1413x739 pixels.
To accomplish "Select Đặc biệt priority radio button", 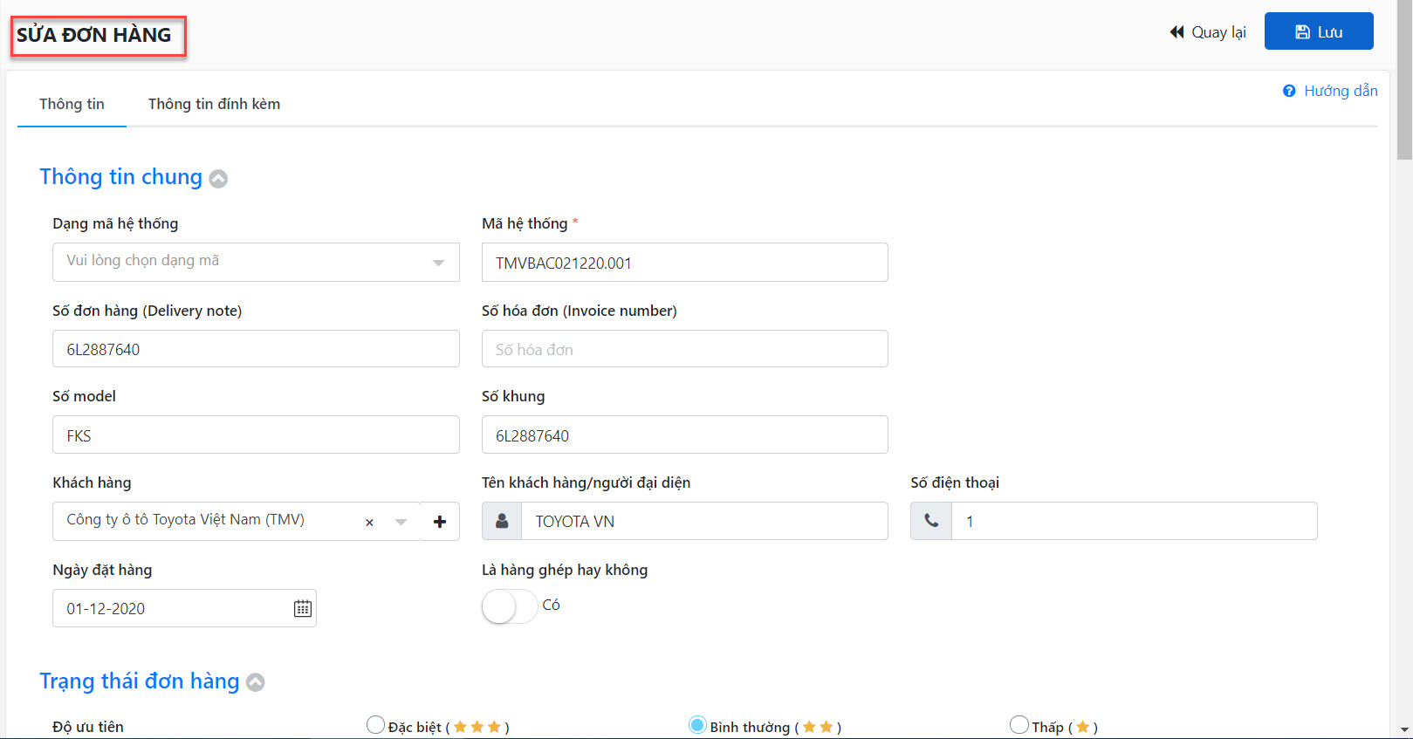I will pos(375,725).
